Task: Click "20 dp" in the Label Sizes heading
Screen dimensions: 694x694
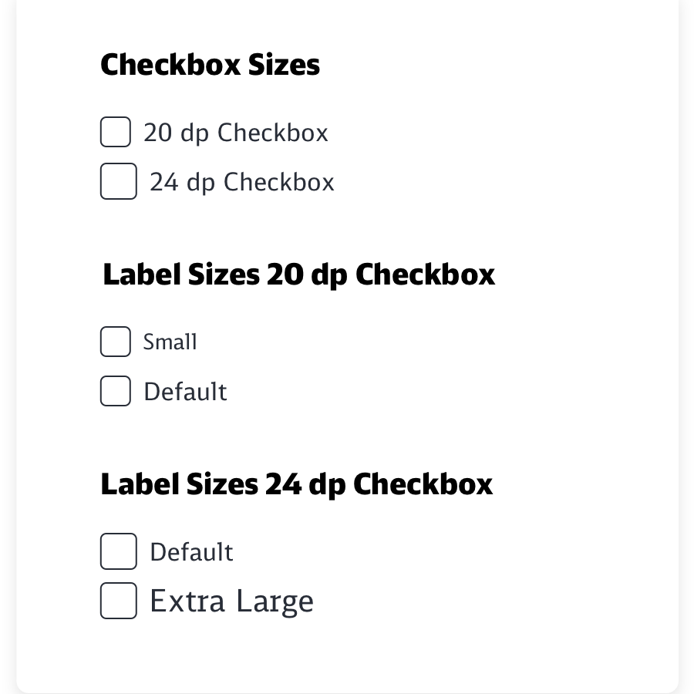Action: coord(307,275)
